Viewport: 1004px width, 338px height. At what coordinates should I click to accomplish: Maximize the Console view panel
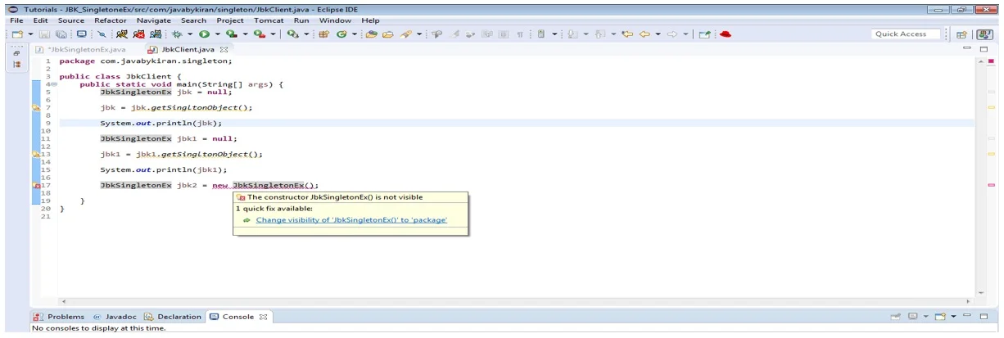(984, 317)
